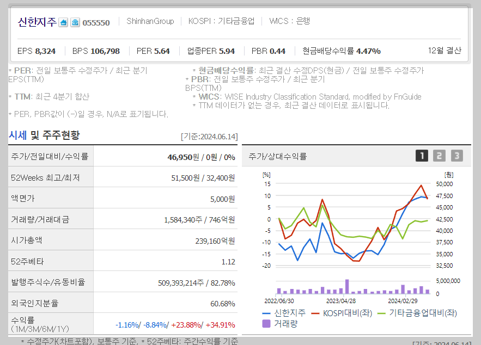Select 현금배당수익률 4.47% value
The width and height of the screenshot is (481, 345).
(x=368, y=51)
